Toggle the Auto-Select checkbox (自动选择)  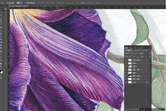[7, 3]
